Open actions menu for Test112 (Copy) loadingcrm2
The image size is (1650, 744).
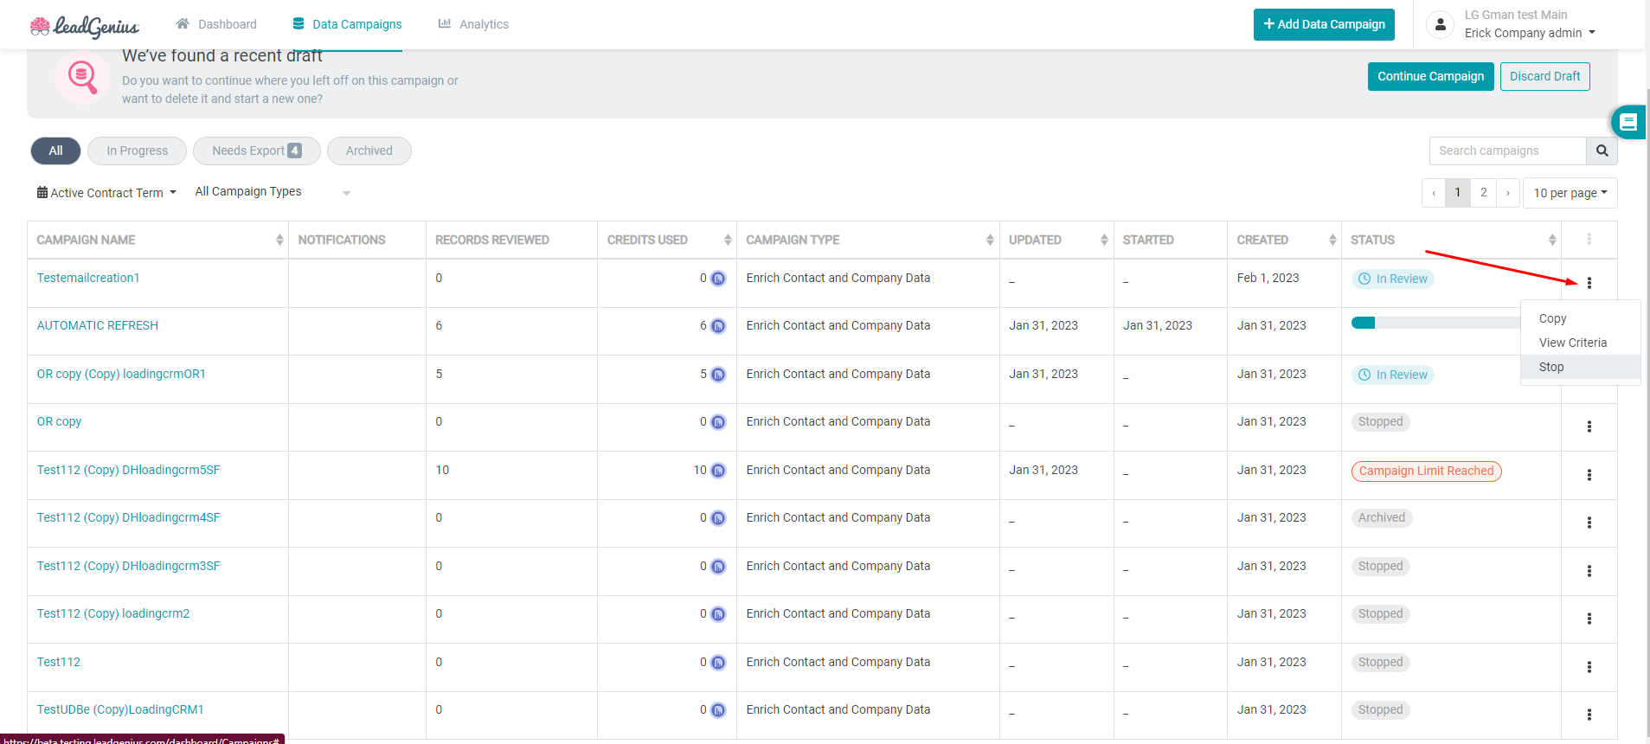[x=1589, y=619]
